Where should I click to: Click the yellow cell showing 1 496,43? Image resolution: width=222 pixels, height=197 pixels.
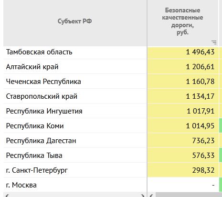coord(183,52)
